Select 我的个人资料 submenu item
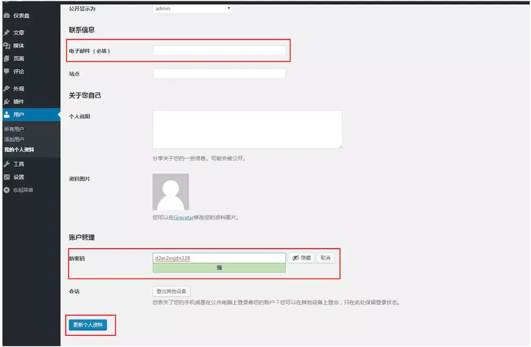This screenshot has width=531, height=347. 19,149
